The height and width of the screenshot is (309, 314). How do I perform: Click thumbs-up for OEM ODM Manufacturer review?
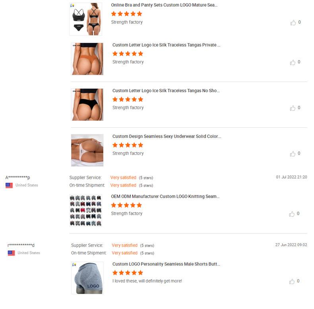coord(292,214)
